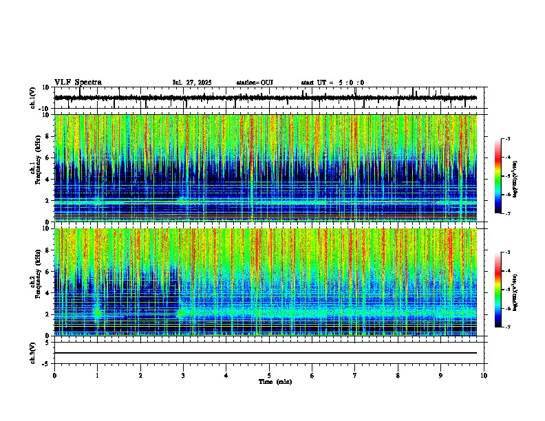The image size is (545, 421).
Task: Click time axis tick label "2"
Action: [x=140, y=376]
